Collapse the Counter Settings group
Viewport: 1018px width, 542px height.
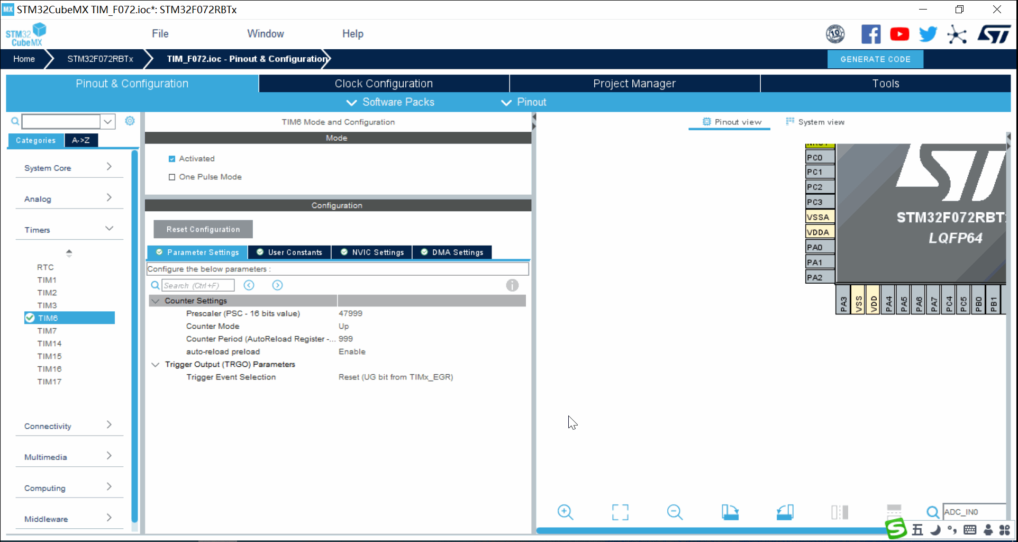pyautogui.click(x=156, y=301)
